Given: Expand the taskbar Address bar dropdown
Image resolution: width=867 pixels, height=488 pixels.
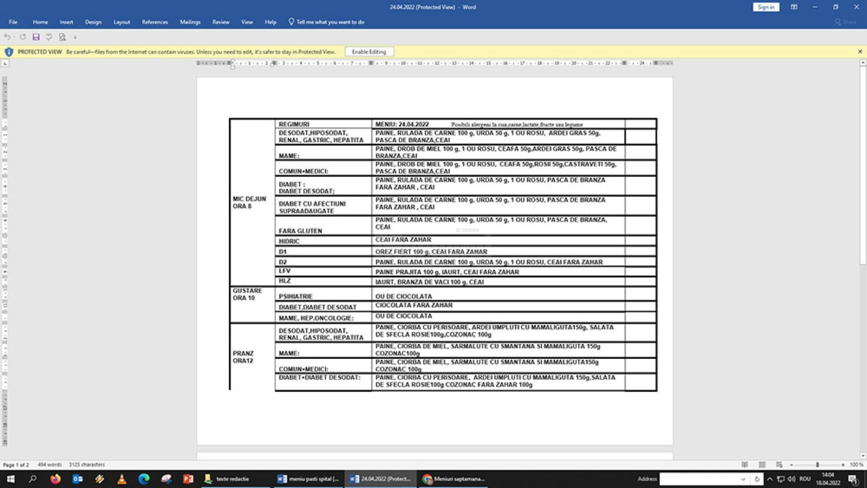Looking at the screenshot, I should click(x=743, y=479).
